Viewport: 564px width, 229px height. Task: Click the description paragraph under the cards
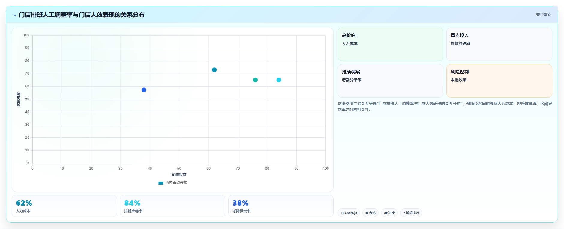click(x=445, y=107)
